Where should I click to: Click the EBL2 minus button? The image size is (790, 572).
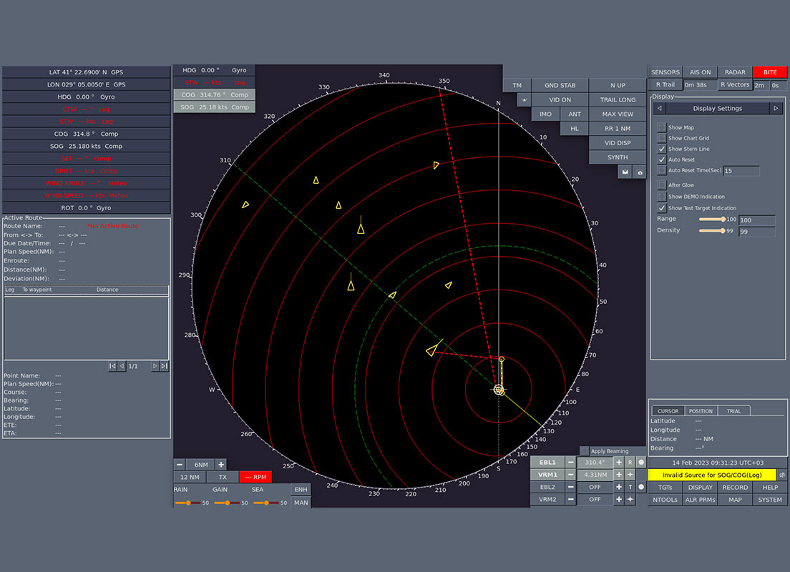[570, 487]
